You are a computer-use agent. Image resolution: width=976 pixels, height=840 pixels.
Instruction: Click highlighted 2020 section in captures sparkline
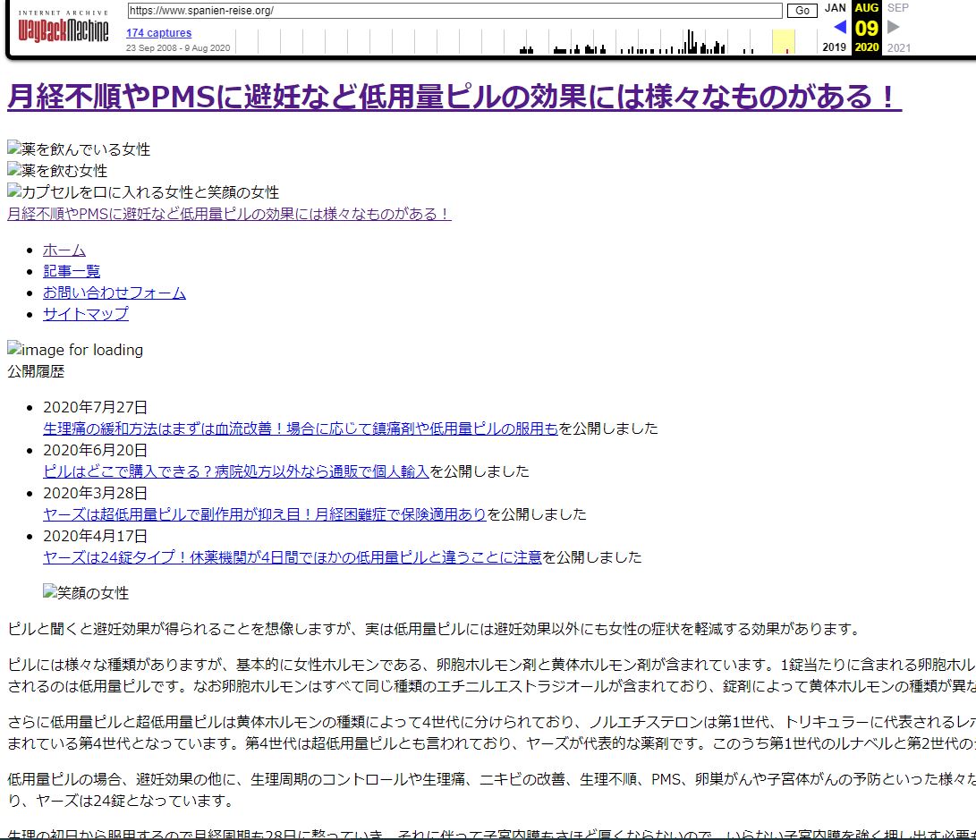(x=783, y=41)
